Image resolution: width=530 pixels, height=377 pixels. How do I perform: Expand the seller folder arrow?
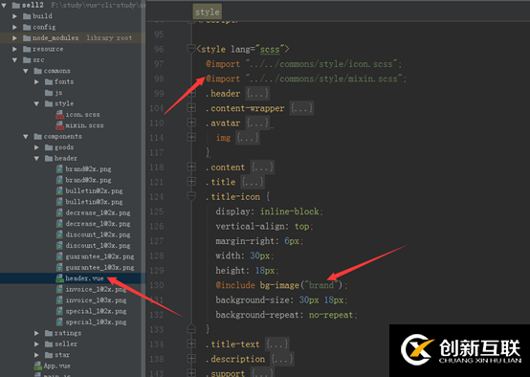click(36, 344)
